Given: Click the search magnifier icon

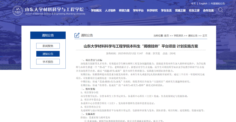Looking at the screenshot, I should (220, 10).
